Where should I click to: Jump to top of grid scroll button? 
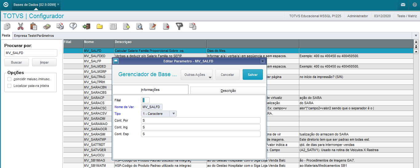click(x=416, y=42)
